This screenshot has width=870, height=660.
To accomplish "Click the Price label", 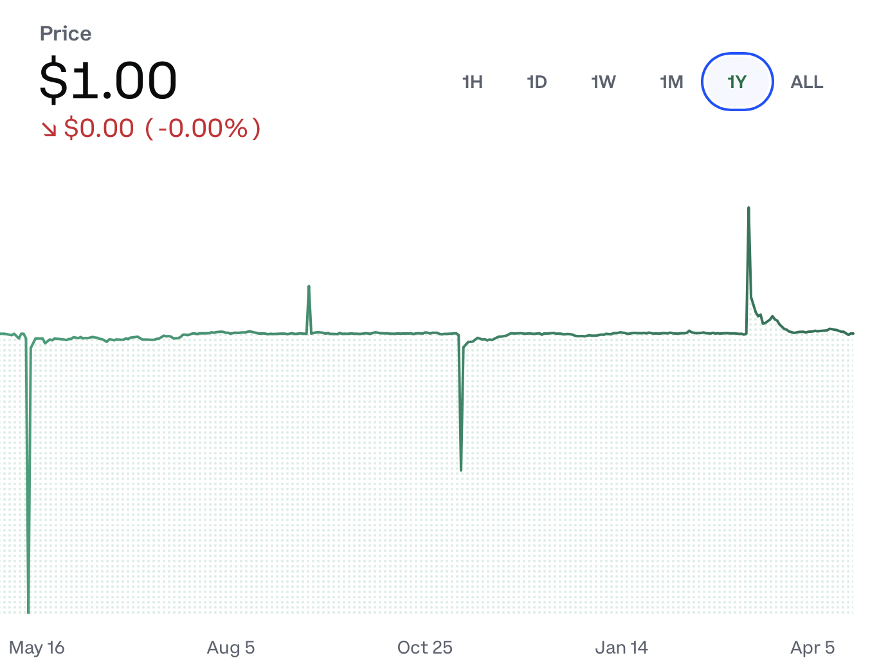I will click(66, 33).
